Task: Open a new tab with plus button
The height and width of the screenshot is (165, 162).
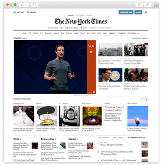Action: point(156,6)
